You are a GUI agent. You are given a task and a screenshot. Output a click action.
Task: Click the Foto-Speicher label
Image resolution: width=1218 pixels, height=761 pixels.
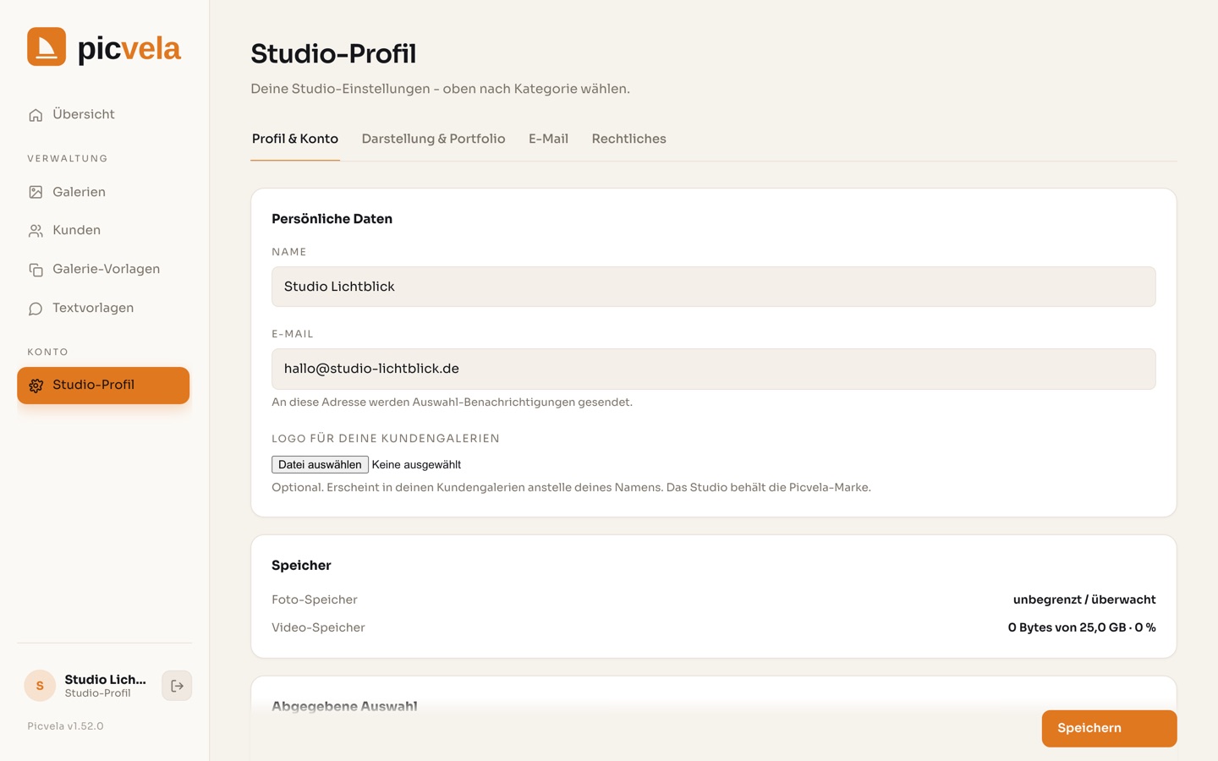point(315,599)
